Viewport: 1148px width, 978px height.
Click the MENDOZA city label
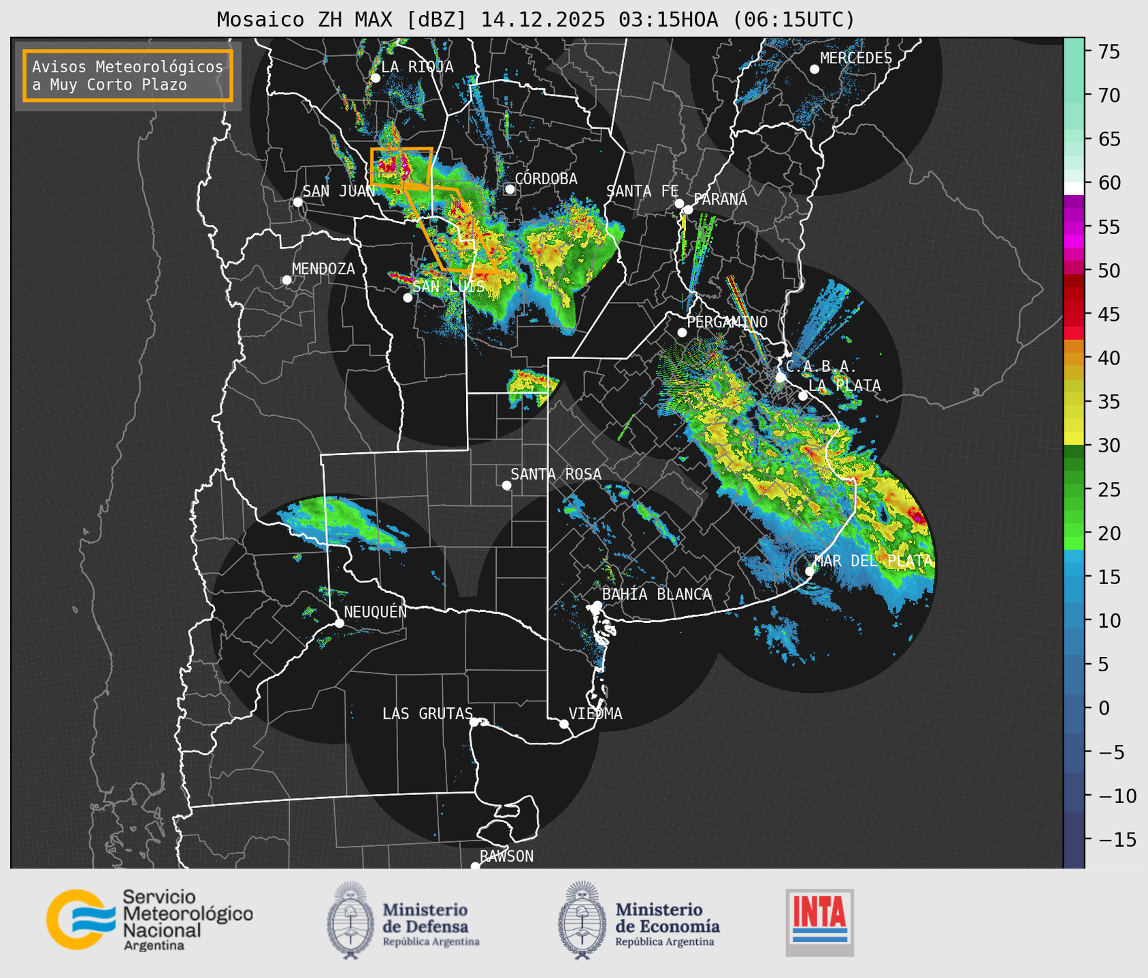[x=323, y=269]
